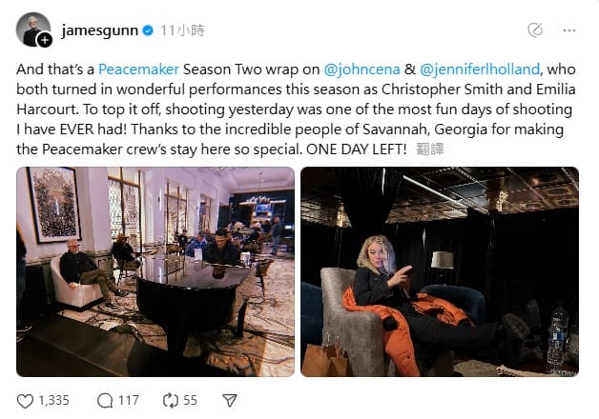Open the photo of woman in armchair
Screen dimensions: 599x419
click(440, 271)
